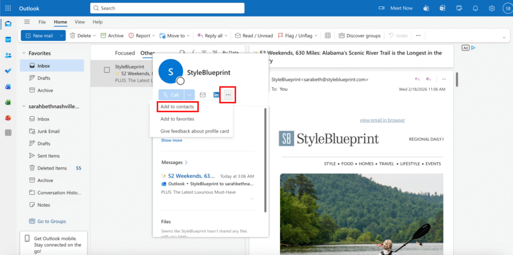
Task: Open the Delete options dropdown arrow
Action: (x=95, y=36)
